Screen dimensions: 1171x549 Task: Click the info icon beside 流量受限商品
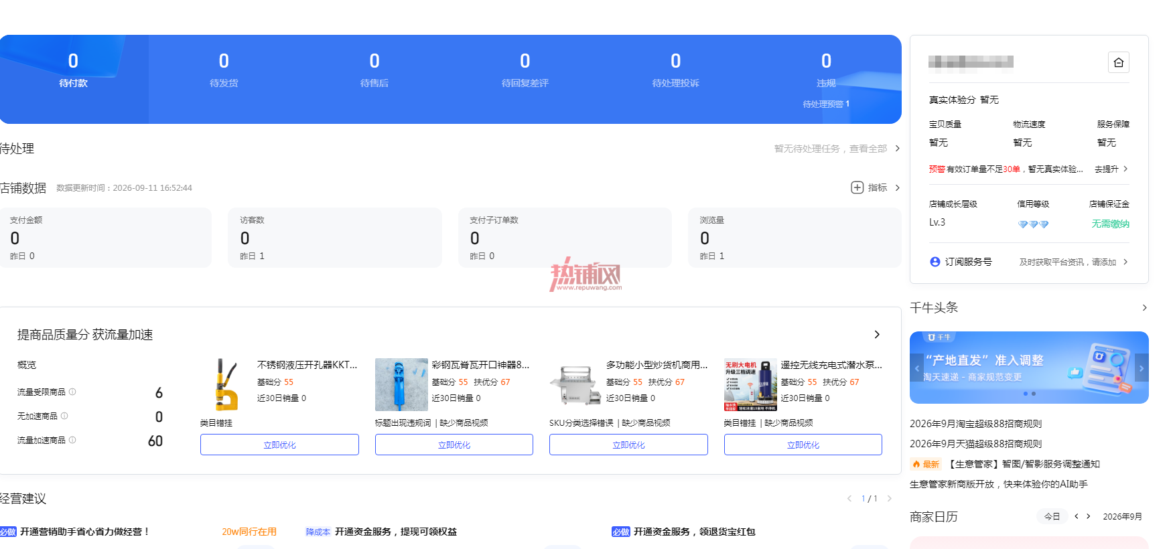72,392
